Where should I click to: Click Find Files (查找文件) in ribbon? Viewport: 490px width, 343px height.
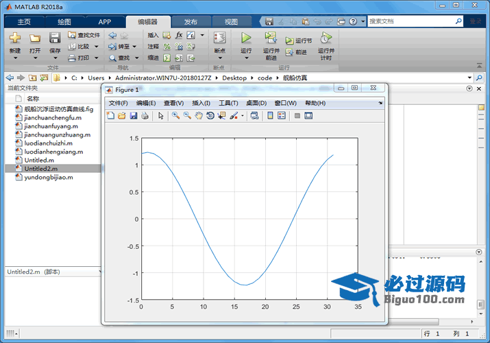(x=84, y=35)
